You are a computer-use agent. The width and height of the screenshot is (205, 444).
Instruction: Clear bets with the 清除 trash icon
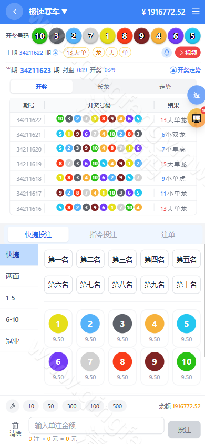[15, 429]
